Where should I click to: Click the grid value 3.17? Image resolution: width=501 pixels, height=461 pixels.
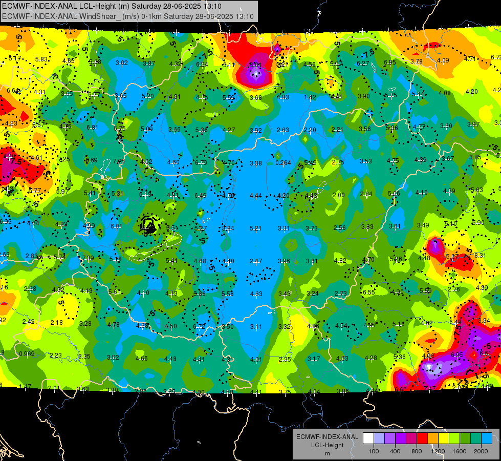click(314, 359)
